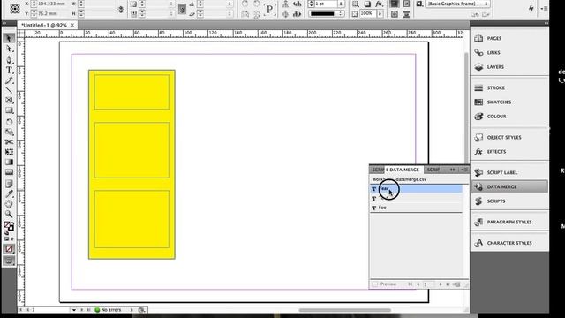The height and width of the screenshot is (318, 565).
Task: Open the page number dropdown in status bar
Action: click(x=74, y=310)
